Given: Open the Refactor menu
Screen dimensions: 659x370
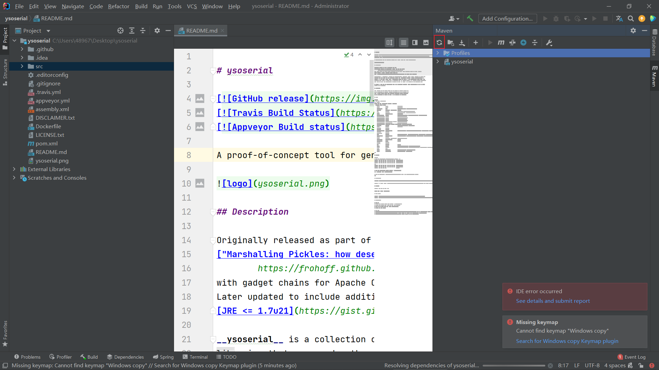Looking at the screenshot, I should pyautogui.click(x=118, y=6).
